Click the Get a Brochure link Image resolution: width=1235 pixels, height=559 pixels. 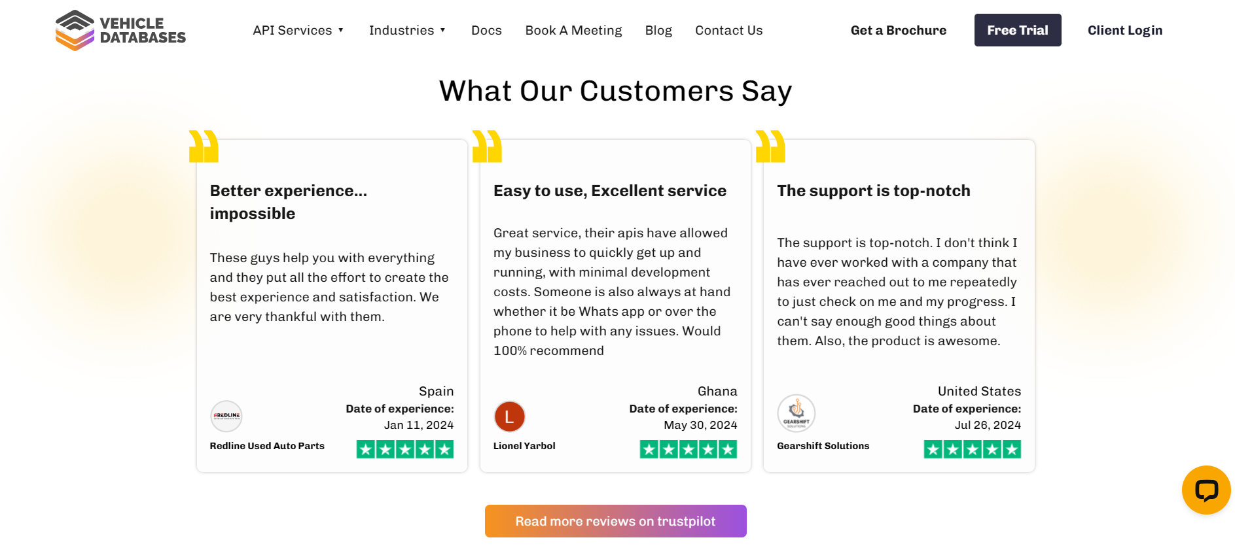click(x=899, y=30)
